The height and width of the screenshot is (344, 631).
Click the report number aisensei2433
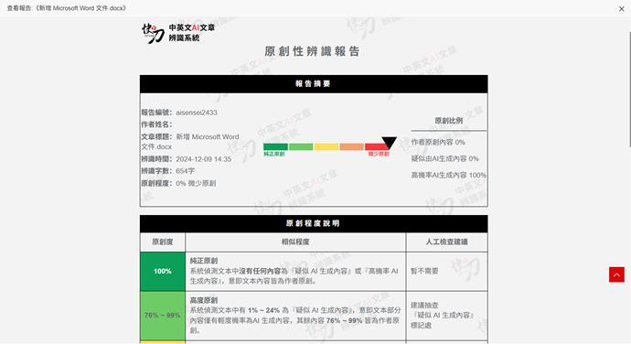pyautogui.click(x=197, y=113)
